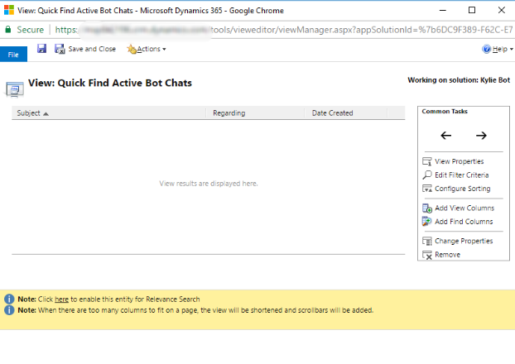Click the Change Properties icon
The image size is (515, 364).
coord(427,242)
